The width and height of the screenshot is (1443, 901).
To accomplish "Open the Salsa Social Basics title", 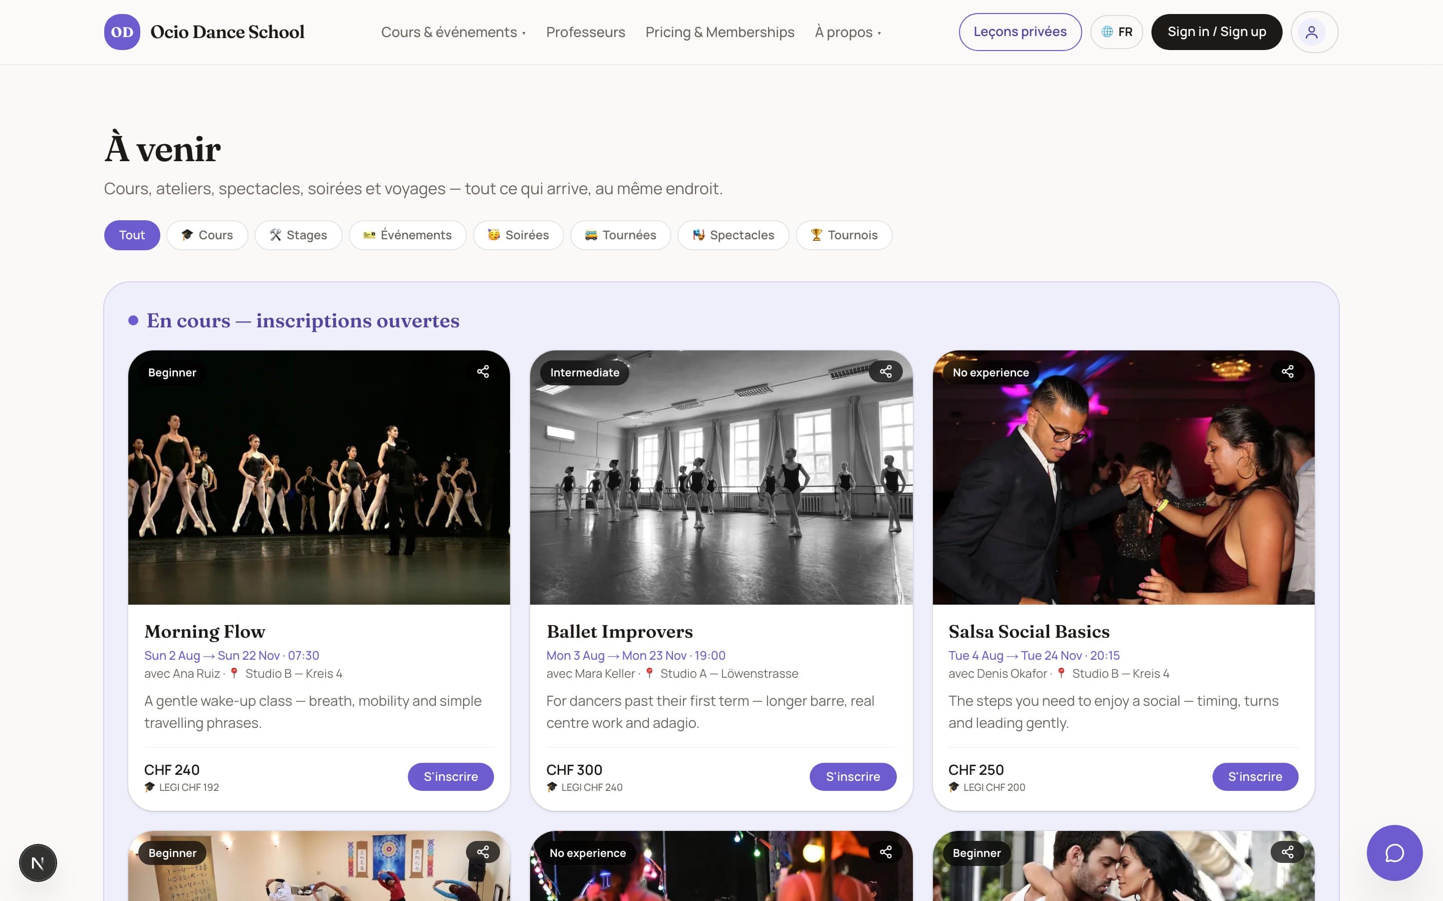I will 1029,632.
